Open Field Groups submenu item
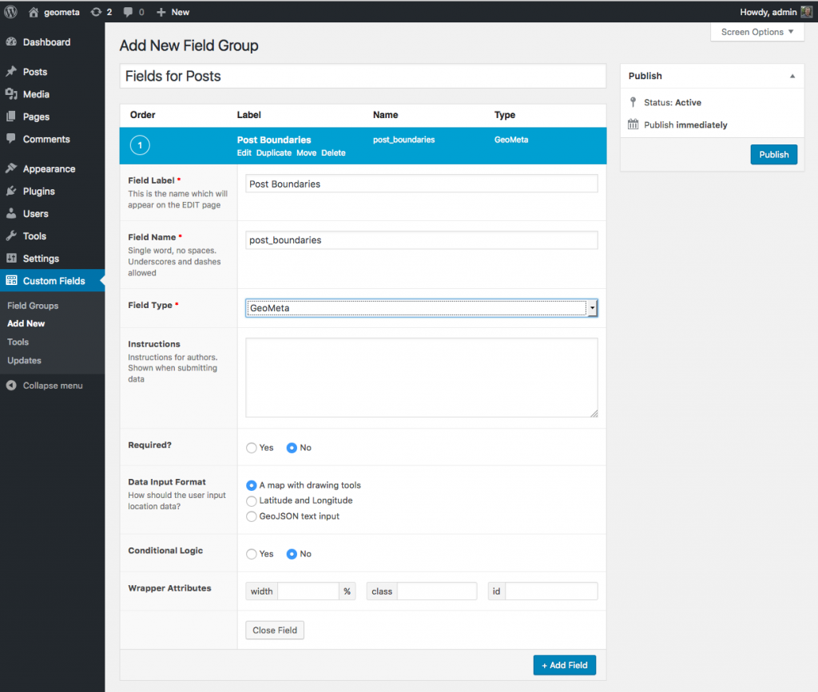The image size is (818, 692). click(33, 306)
